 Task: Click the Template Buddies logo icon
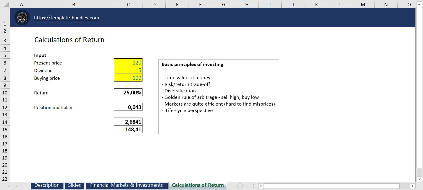pos(22,18)
